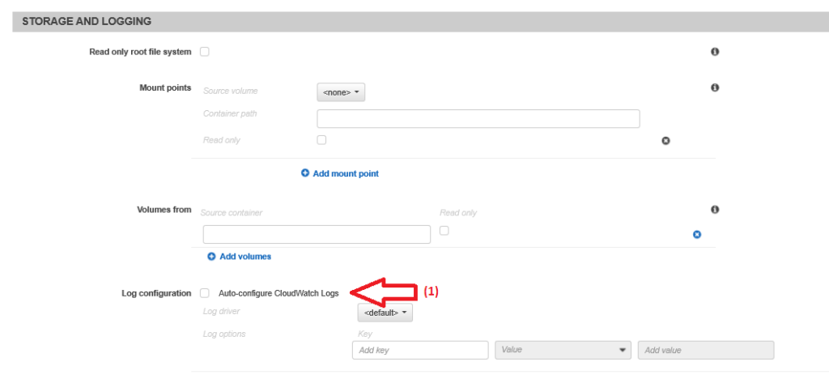Remove the volumes from entry
Viewport: 829px width, 379px height.
696,235
